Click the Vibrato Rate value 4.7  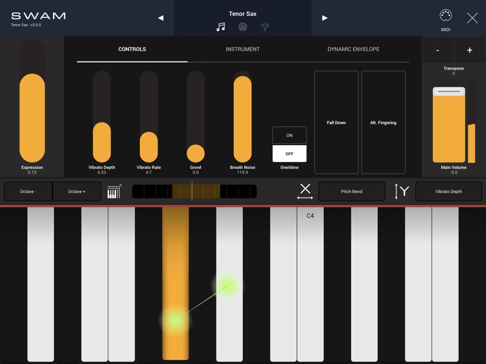(149, 172)
